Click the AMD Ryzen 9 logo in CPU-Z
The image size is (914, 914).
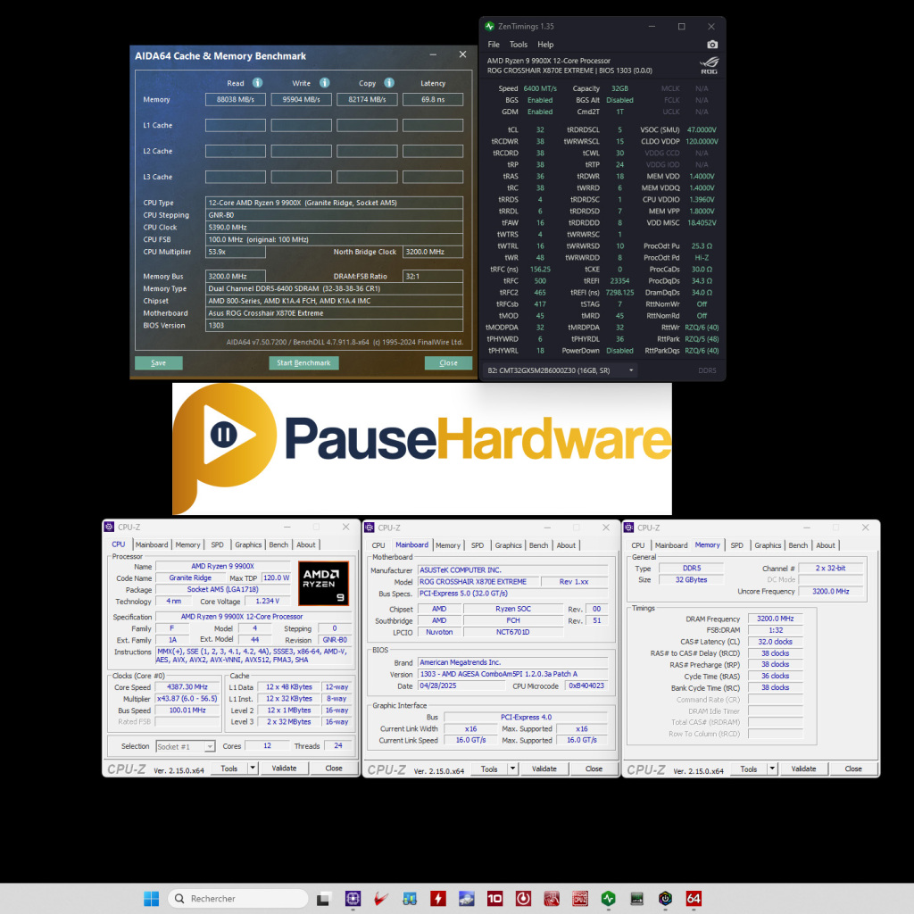323,583
